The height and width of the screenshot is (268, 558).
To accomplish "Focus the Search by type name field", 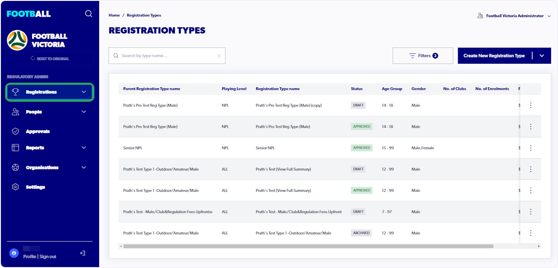I will tap(167, 56).
